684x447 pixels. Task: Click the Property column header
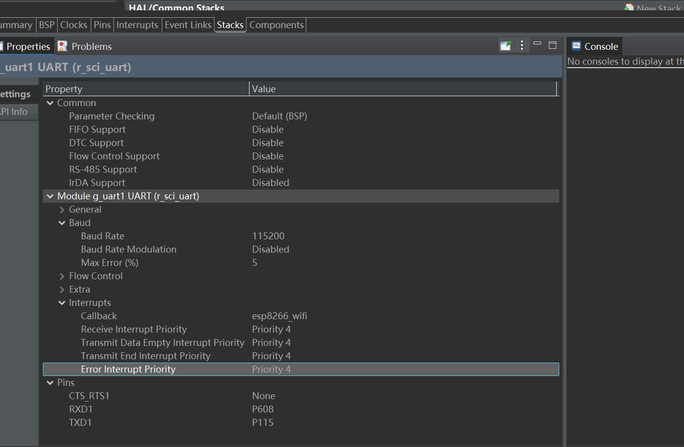[146, 89]
